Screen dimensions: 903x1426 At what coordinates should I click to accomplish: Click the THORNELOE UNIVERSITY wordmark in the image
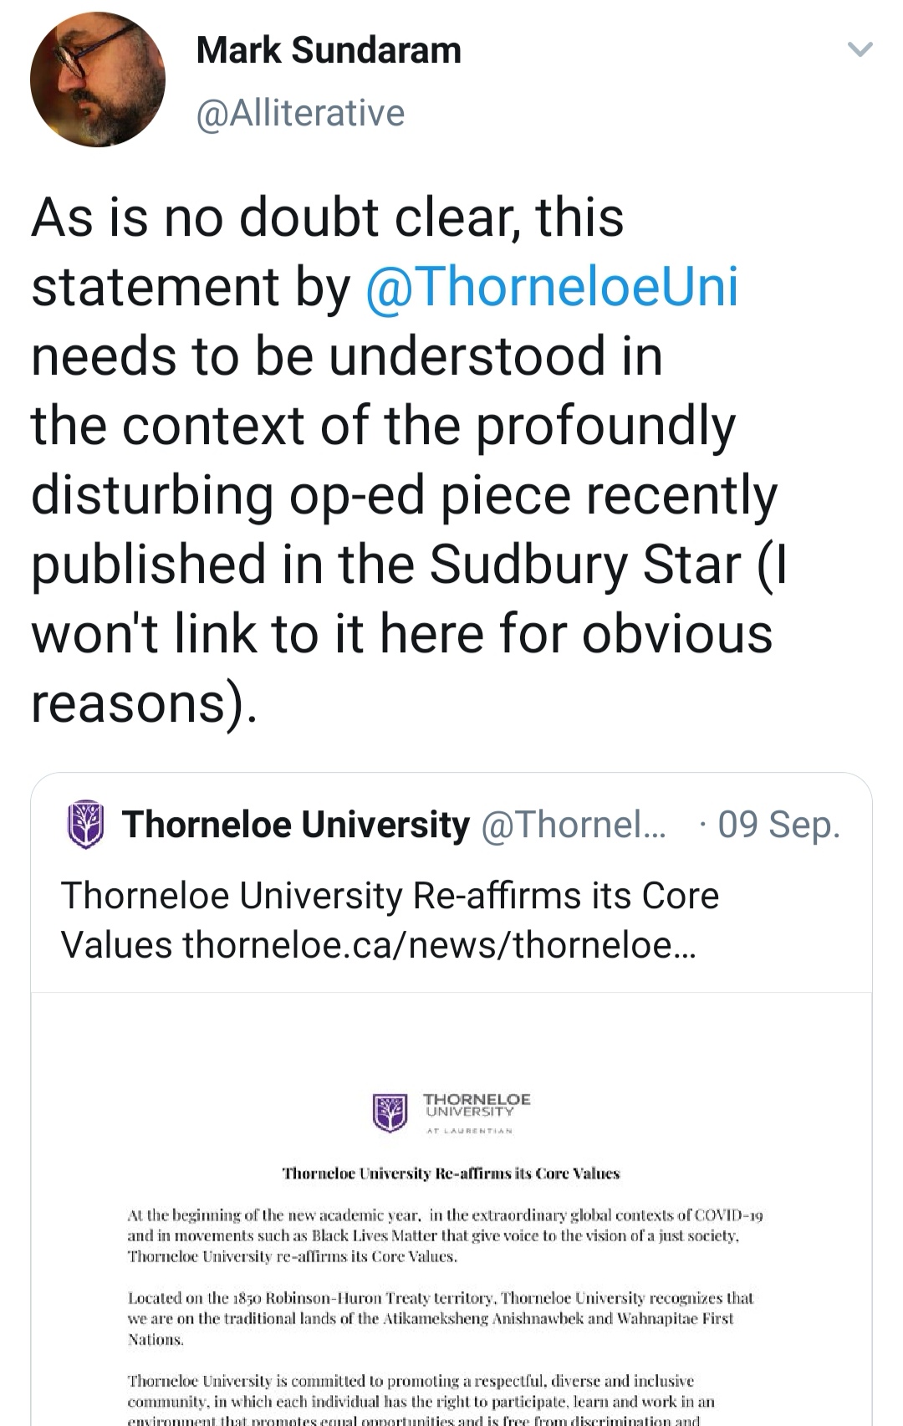click(x=476, y=1105)
